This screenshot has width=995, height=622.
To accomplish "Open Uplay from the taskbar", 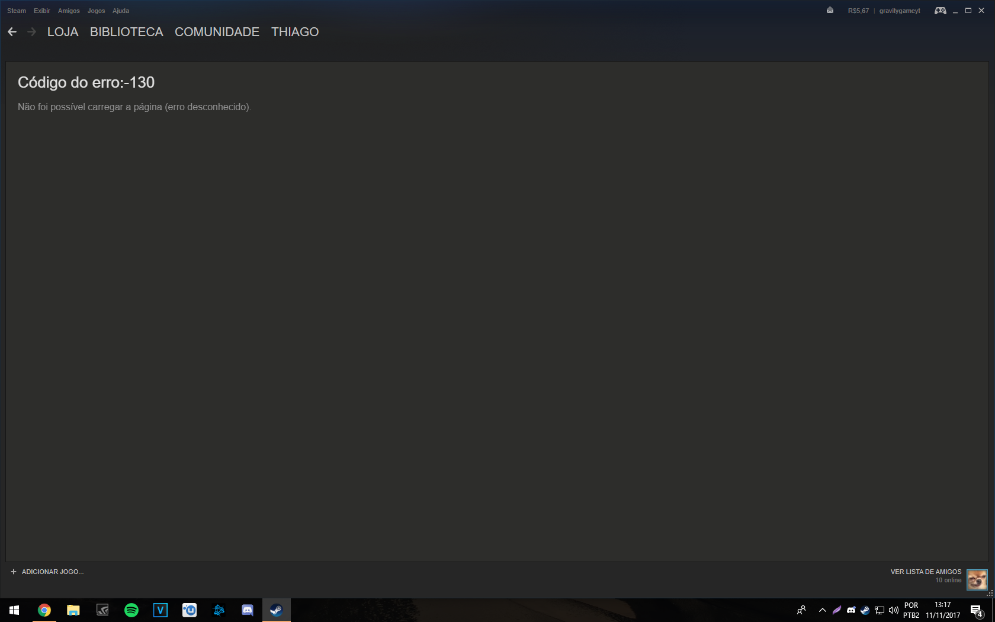I will [x=189, y=610].
